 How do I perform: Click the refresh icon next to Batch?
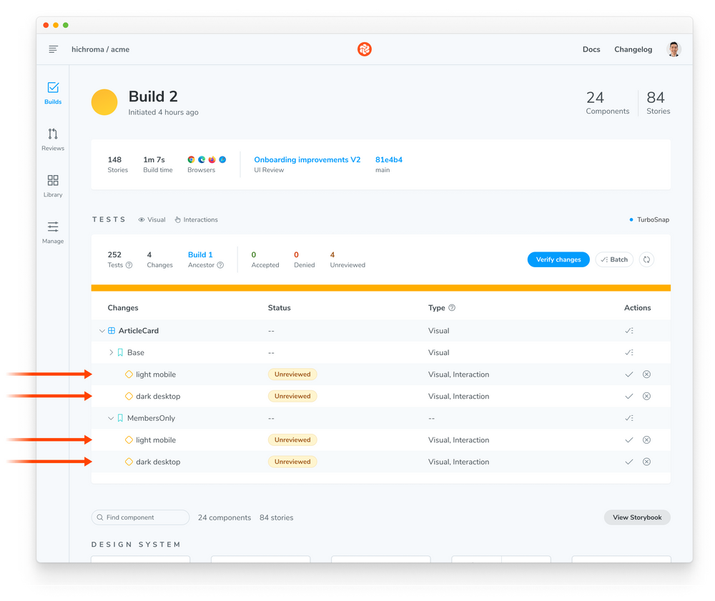click(x=647, y=259)
